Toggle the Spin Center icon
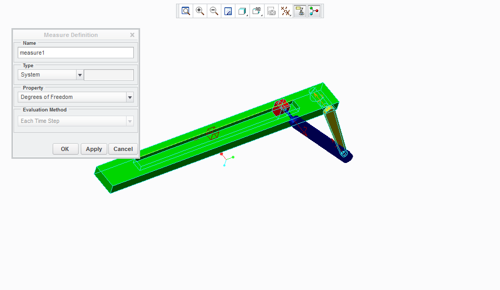 [314, 11]
